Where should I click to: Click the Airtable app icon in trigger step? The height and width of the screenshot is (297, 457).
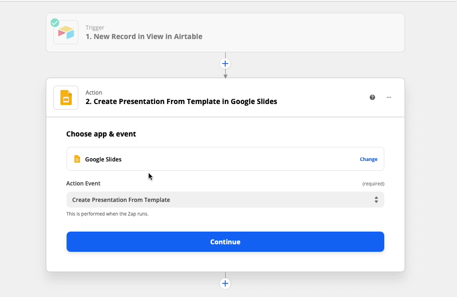coord(66,32)
